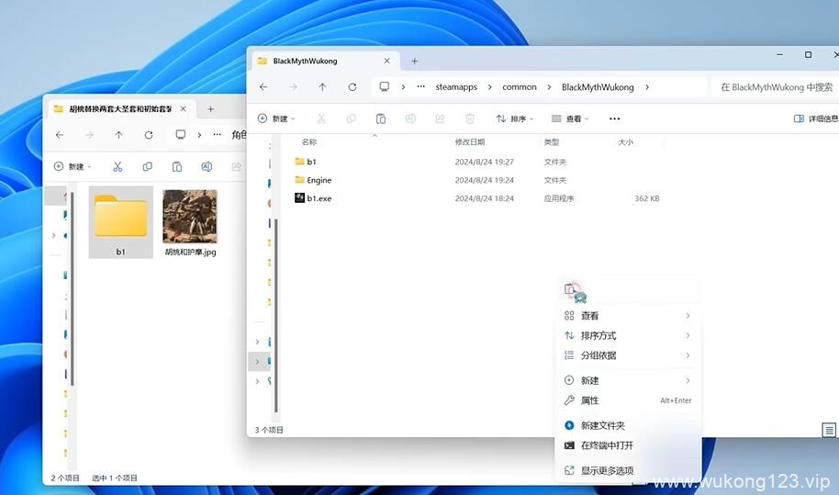Open 排序方式 submenu in context menu
Viewport: 839px width, 495px height.
click(x=628, y=335)
